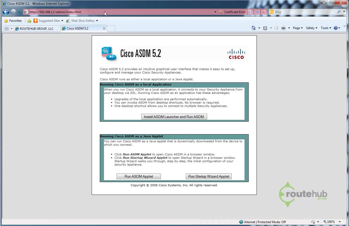349x226 pixels.
Task: Click the Cisco ASDM firewall logo icon
Action: click(109, 54)
